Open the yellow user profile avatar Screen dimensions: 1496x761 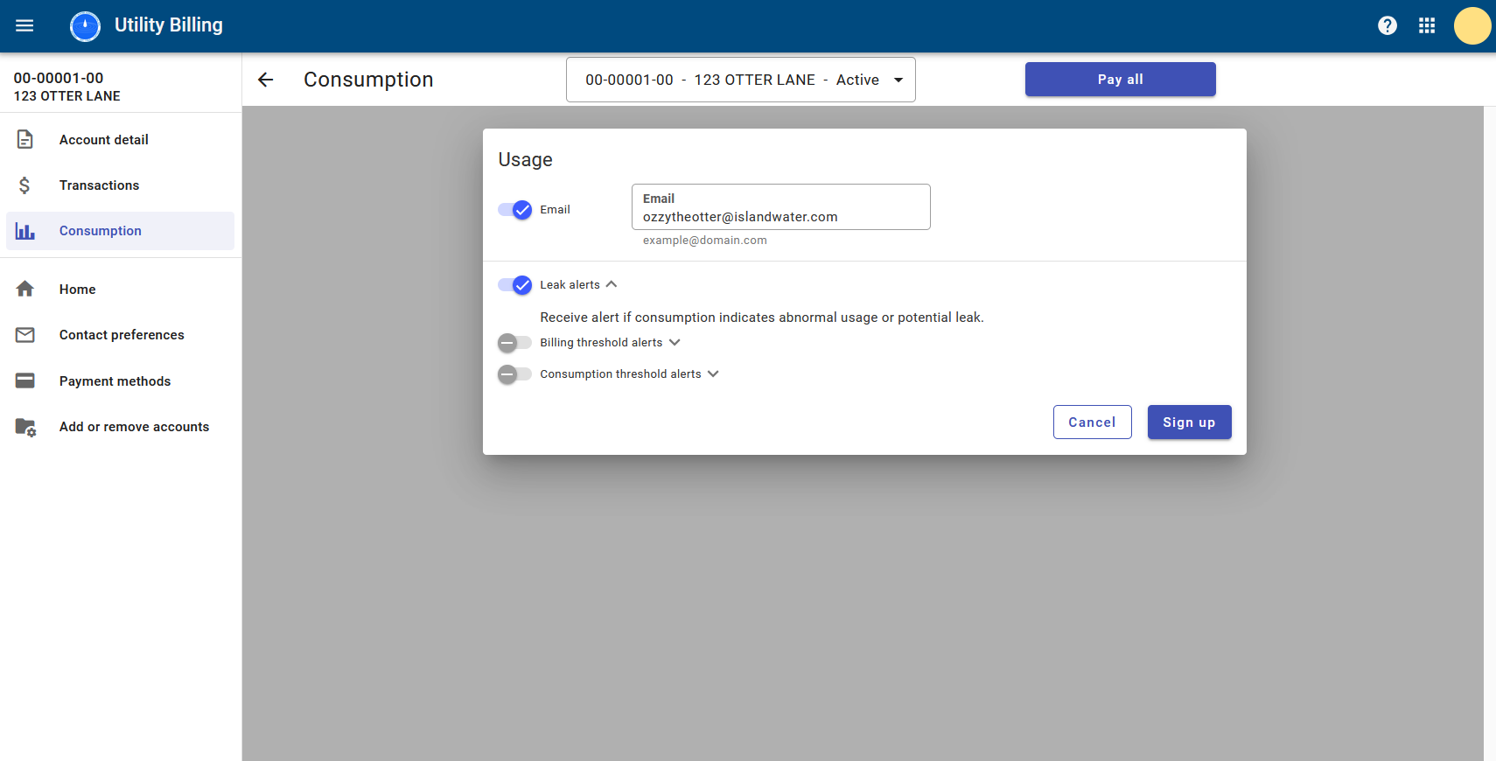pyautogui.click(x=1472, y=25)
